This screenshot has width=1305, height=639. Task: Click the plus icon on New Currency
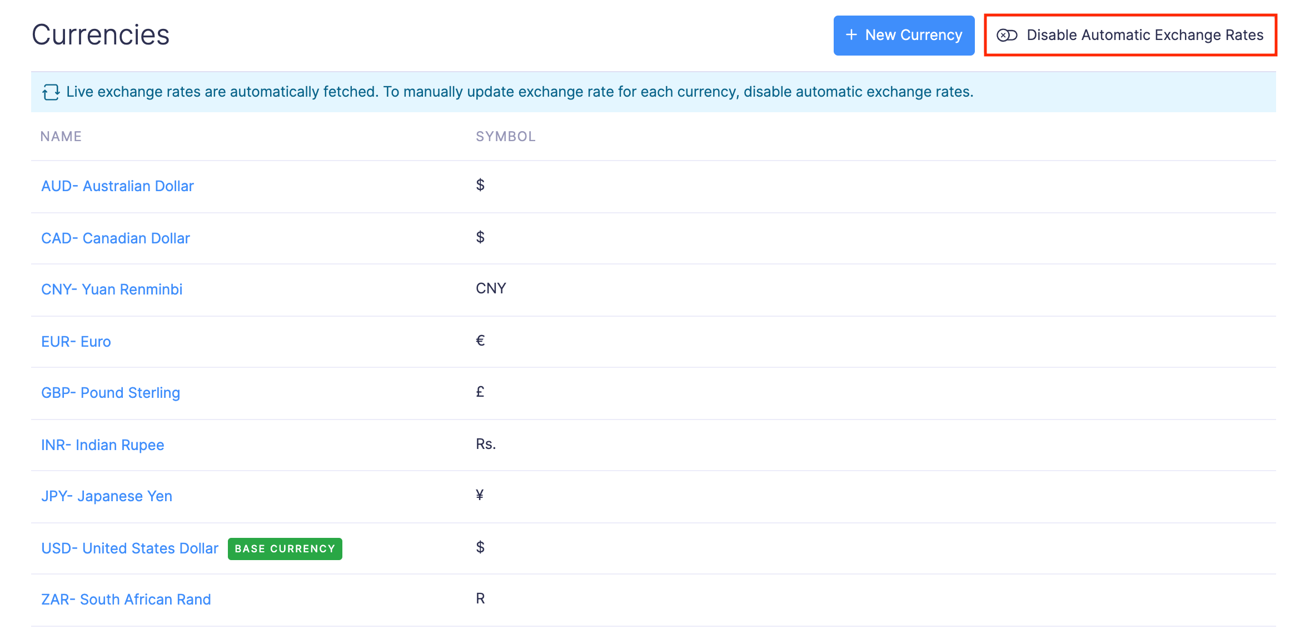pos(851,35)
